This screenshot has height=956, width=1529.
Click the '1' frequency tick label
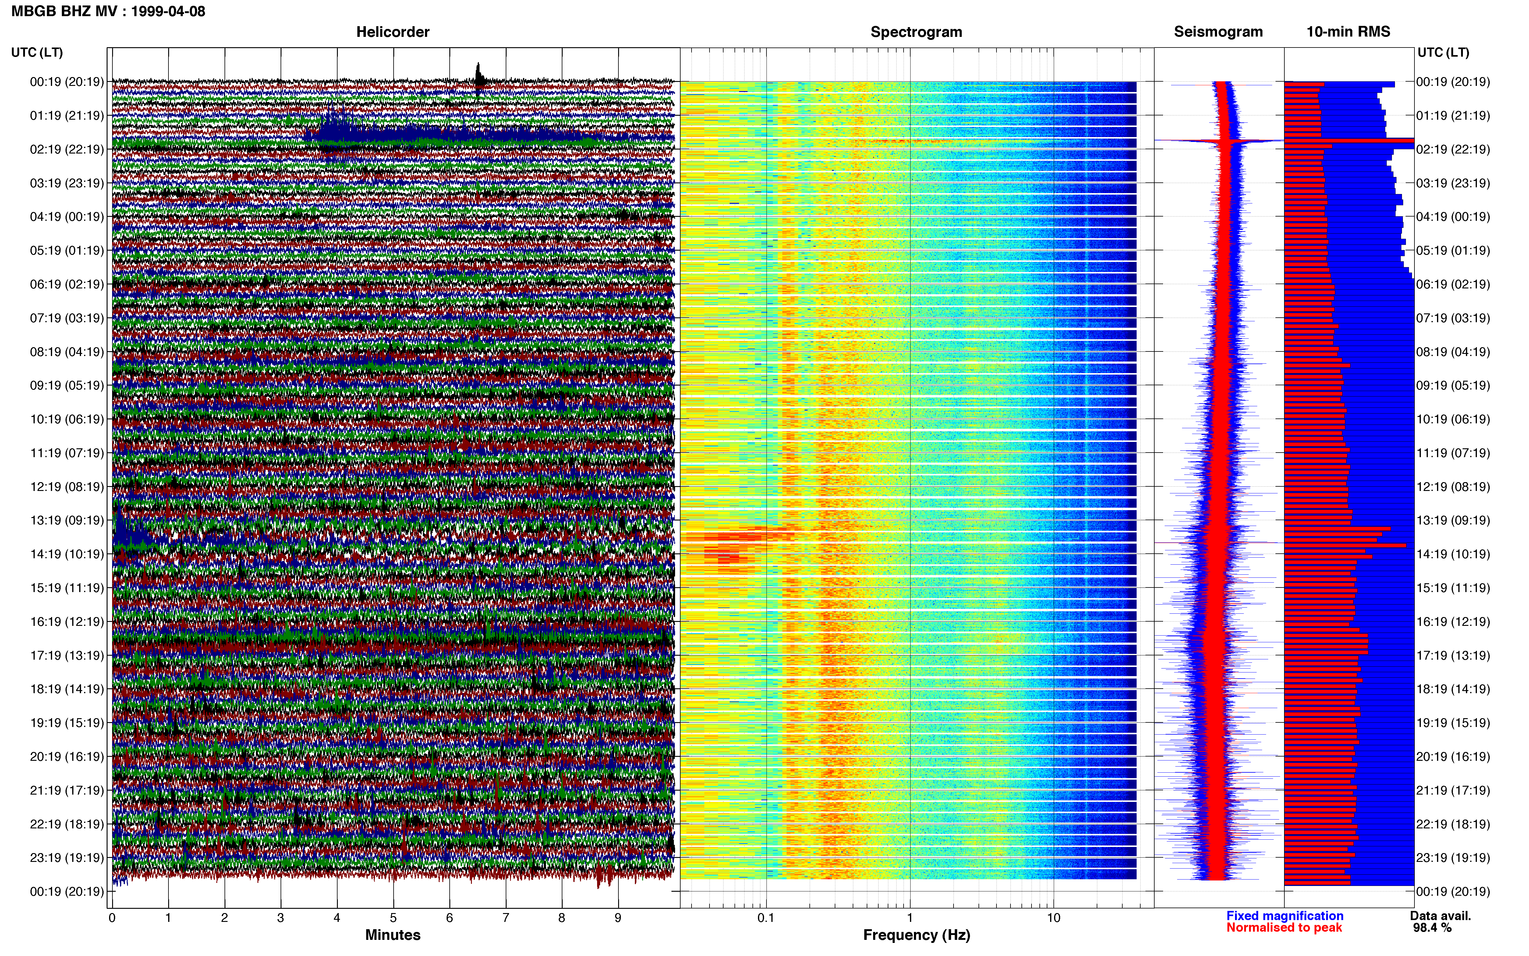coord(910,918)
